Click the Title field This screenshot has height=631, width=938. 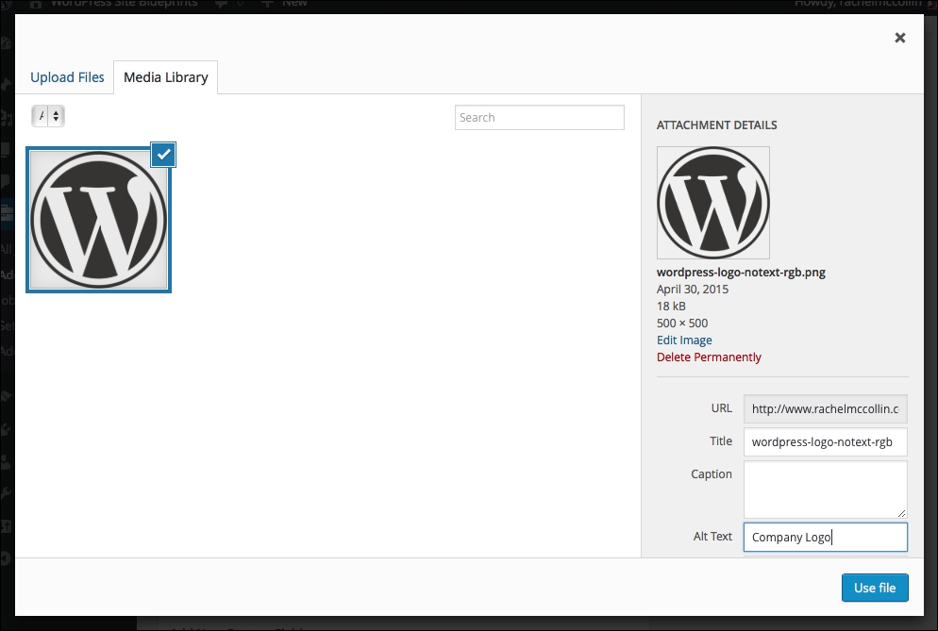click(x=826, y=441)
